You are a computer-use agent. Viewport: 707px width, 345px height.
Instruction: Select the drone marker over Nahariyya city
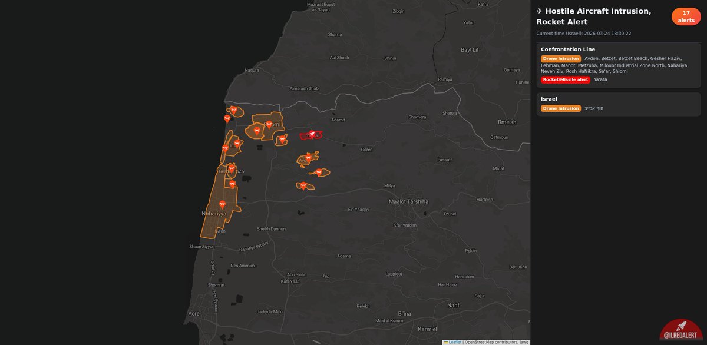coord(222,204)
